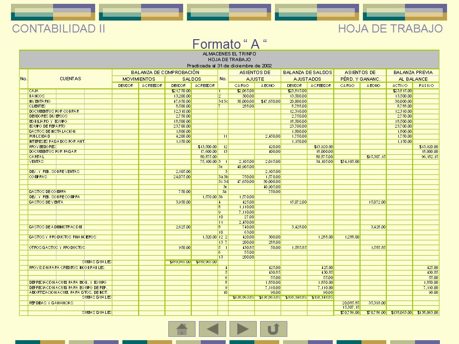Click DOCUMENTOS POR COBRAR account label
The height and width of the screenshot is (344, 459).
point(54,111)
